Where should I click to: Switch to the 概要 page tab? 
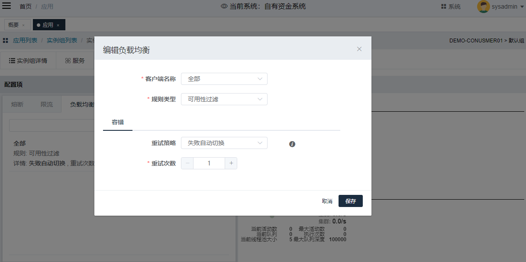pyautogui.click(x=13, y=25)
